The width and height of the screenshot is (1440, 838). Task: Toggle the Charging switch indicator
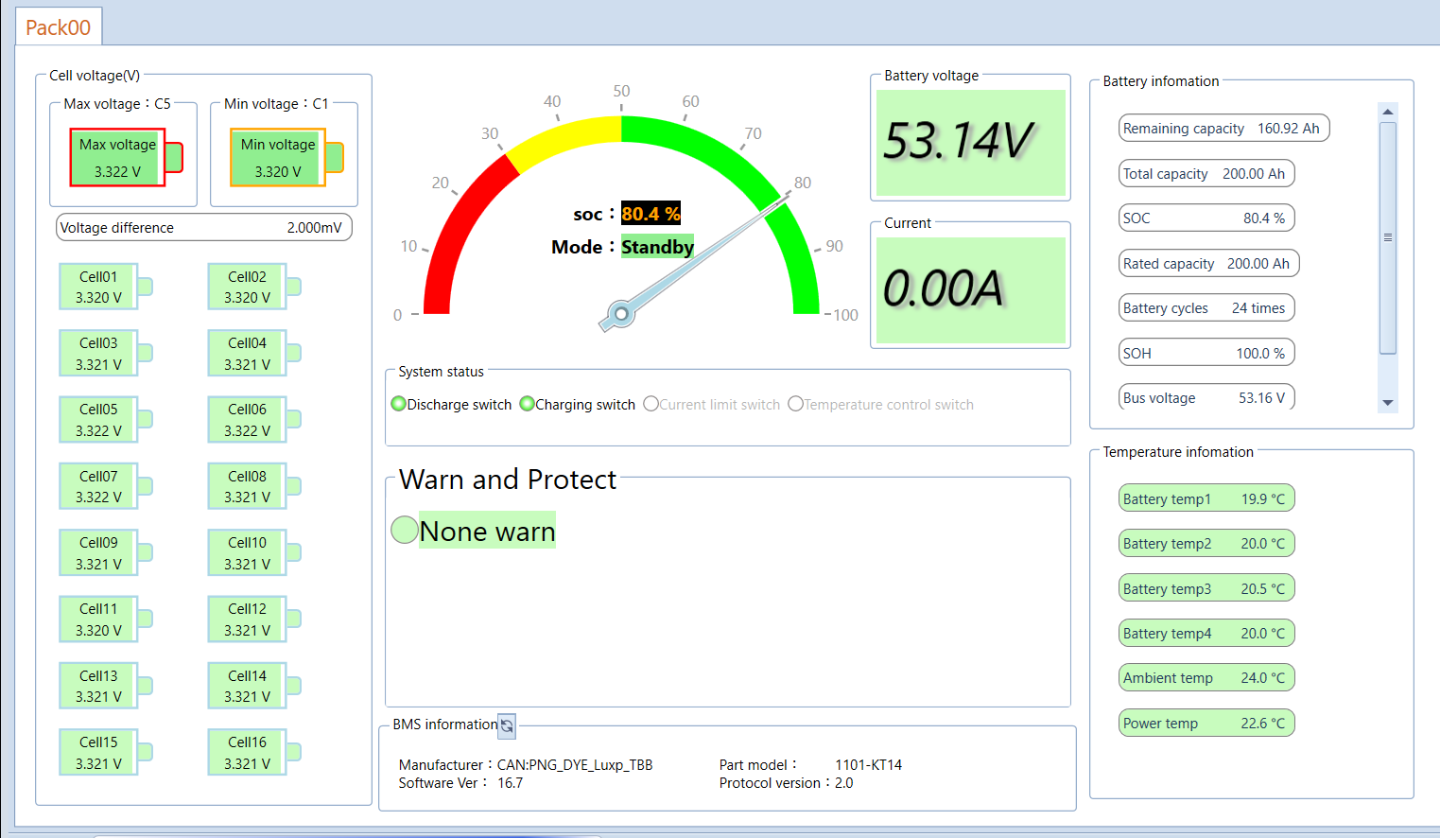527,404
